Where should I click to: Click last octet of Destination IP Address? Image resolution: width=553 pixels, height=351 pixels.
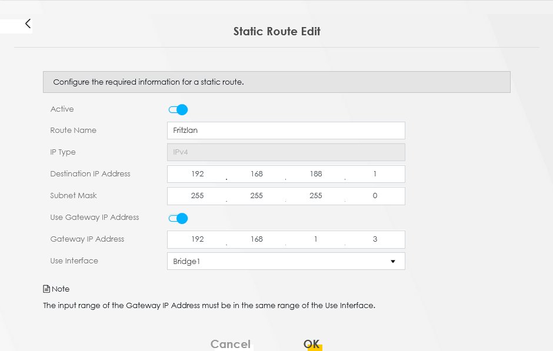[375, 174]
